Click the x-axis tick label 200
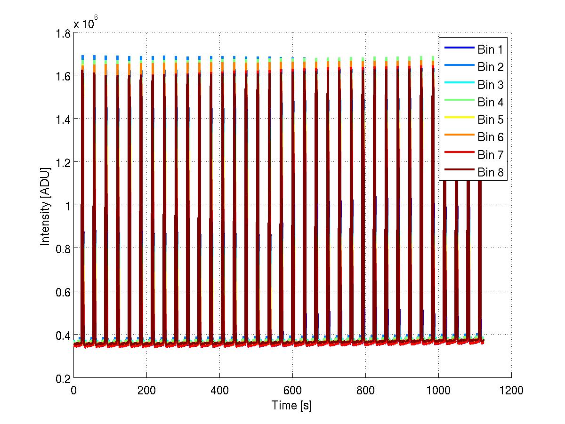Image resolution: width=565 pixels, height=424 pixels. [146, 391]
